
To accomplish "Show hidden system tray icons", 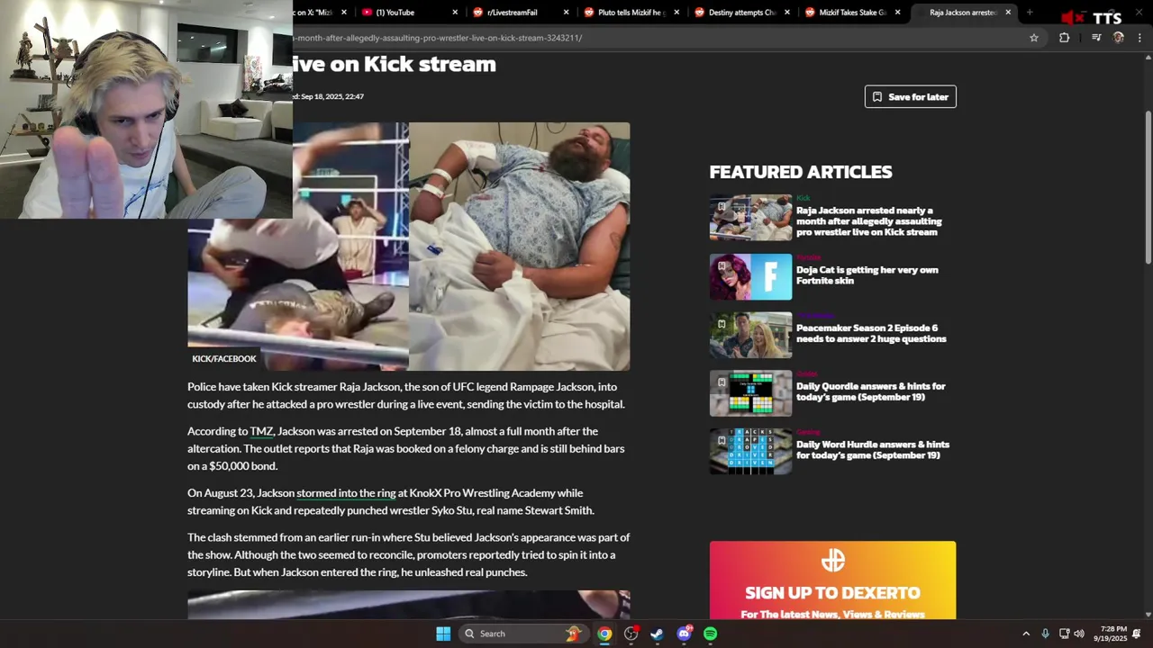I will (1025, 634).
